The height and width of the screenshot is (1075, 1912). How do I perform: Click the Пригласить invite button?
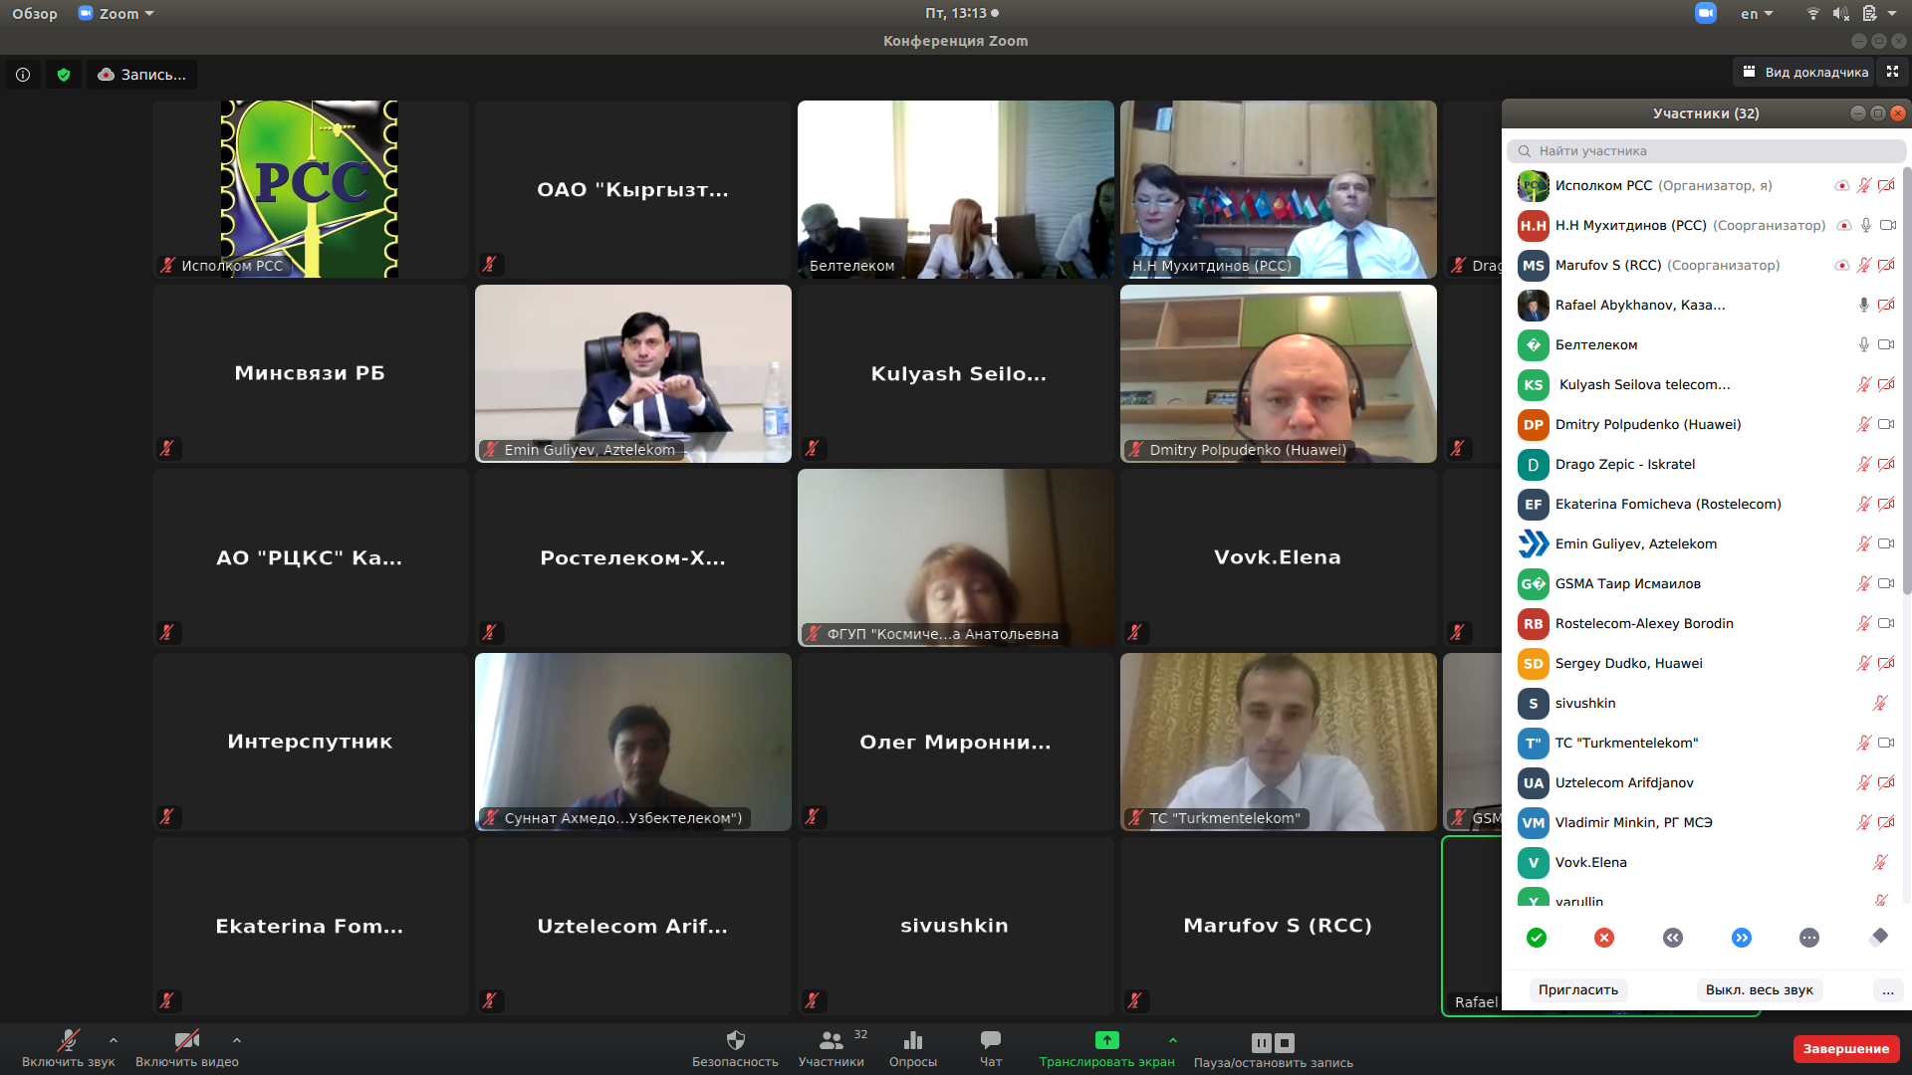click(1577, 990)
